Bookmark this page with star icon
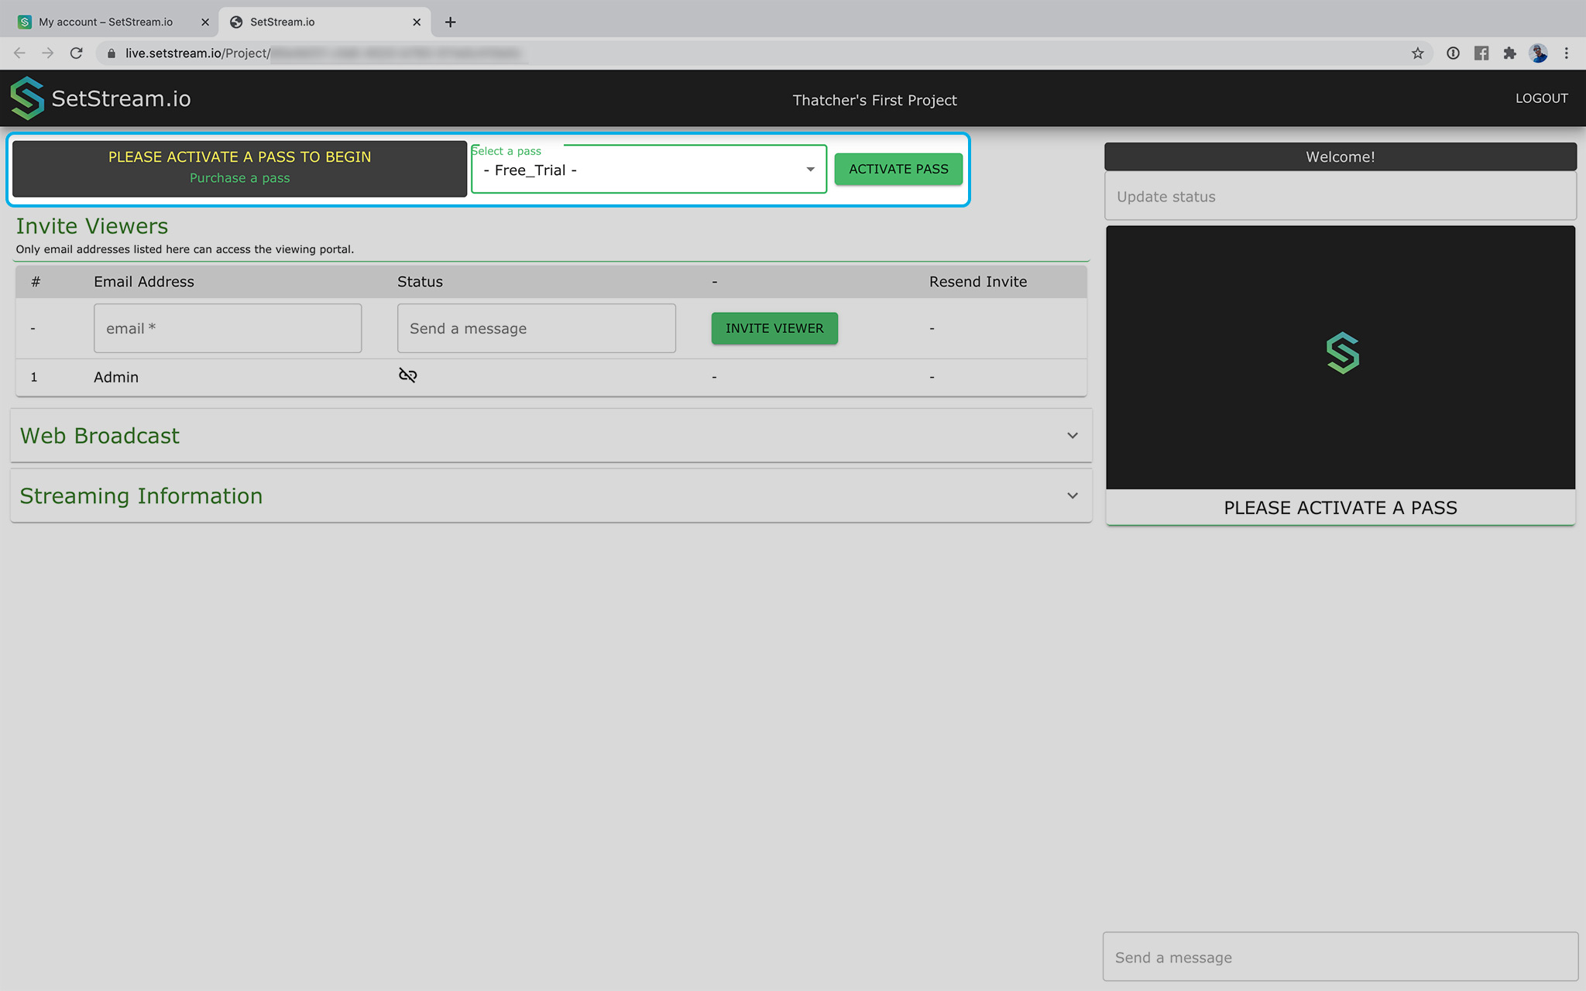Viewport: 1586px width, 991px height. click(x=1417, y=53)
